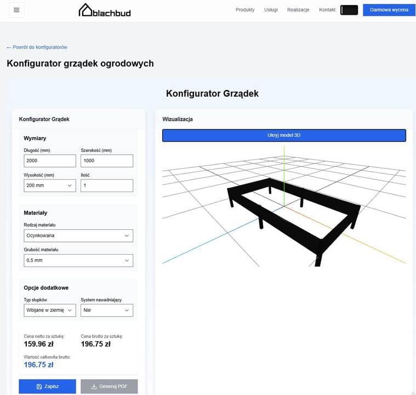
Task: Click the black button beside Kontakt
Action: click(349, 10)
